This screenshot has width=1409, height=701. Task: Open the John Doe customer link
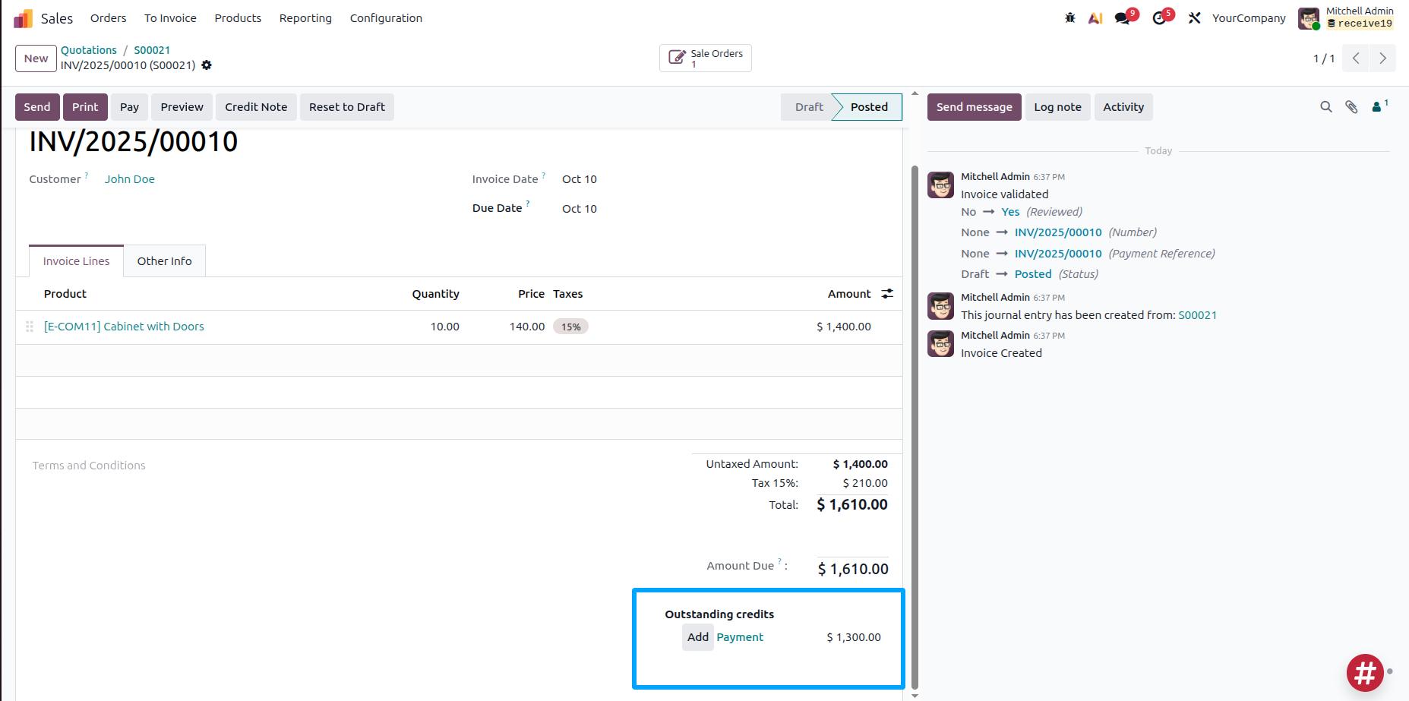pos(130,179)
